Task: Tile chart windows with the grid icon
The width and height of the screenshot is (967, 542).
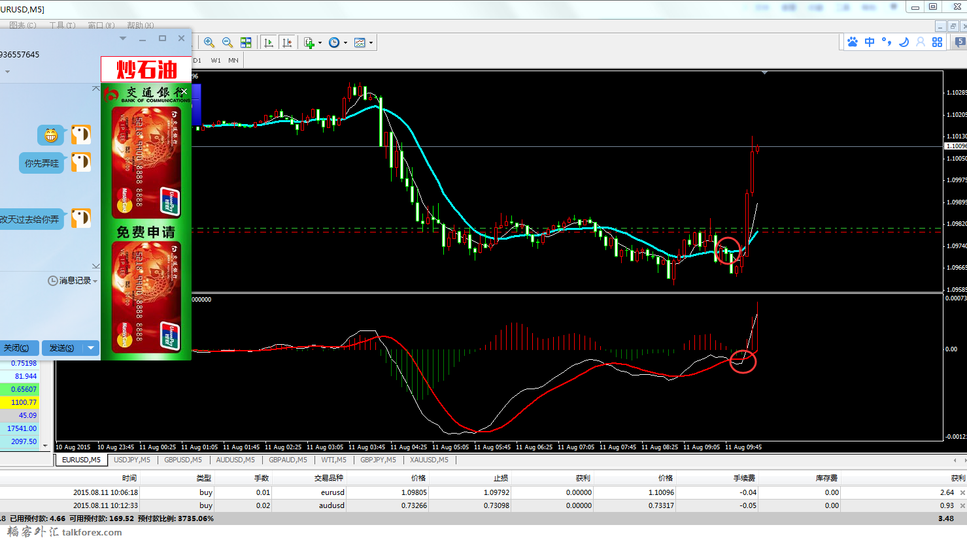Action: coord(246,42)
